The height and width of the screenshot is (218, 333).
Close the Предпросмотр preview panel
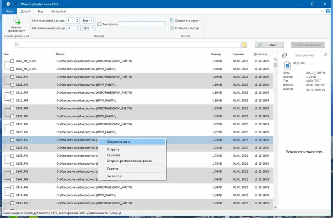click(326, 55)
